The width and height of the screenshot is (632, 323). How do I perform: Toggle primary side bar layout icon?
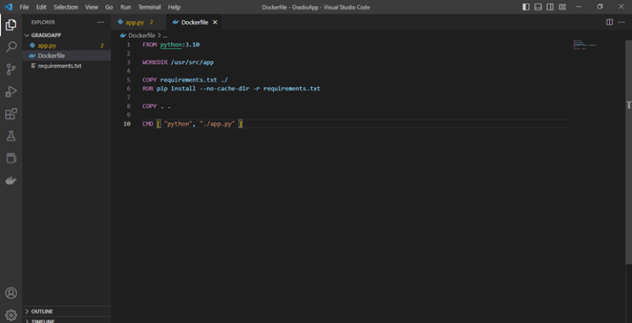pos(526,7)
